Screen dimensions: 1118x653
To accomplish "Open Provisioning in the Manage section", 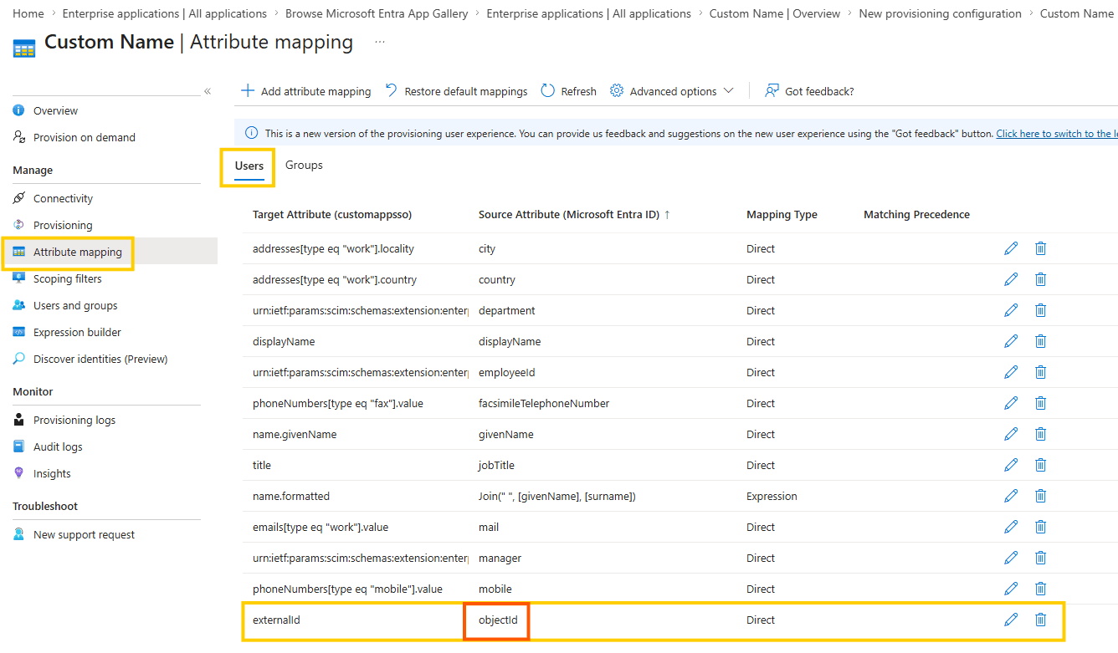I will tap(63, 225).
